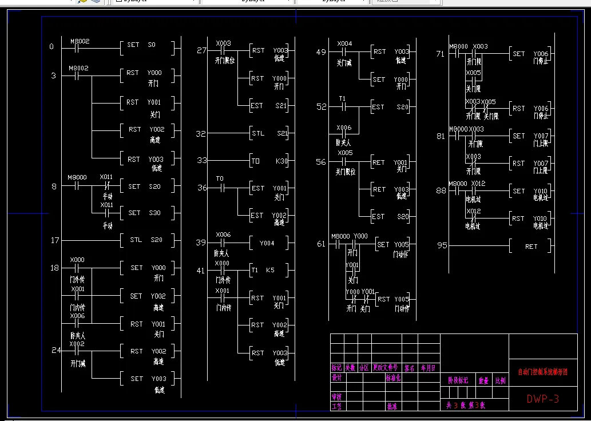
Task: Click the X004 contact at rung 49
Action: coord(344,51)
